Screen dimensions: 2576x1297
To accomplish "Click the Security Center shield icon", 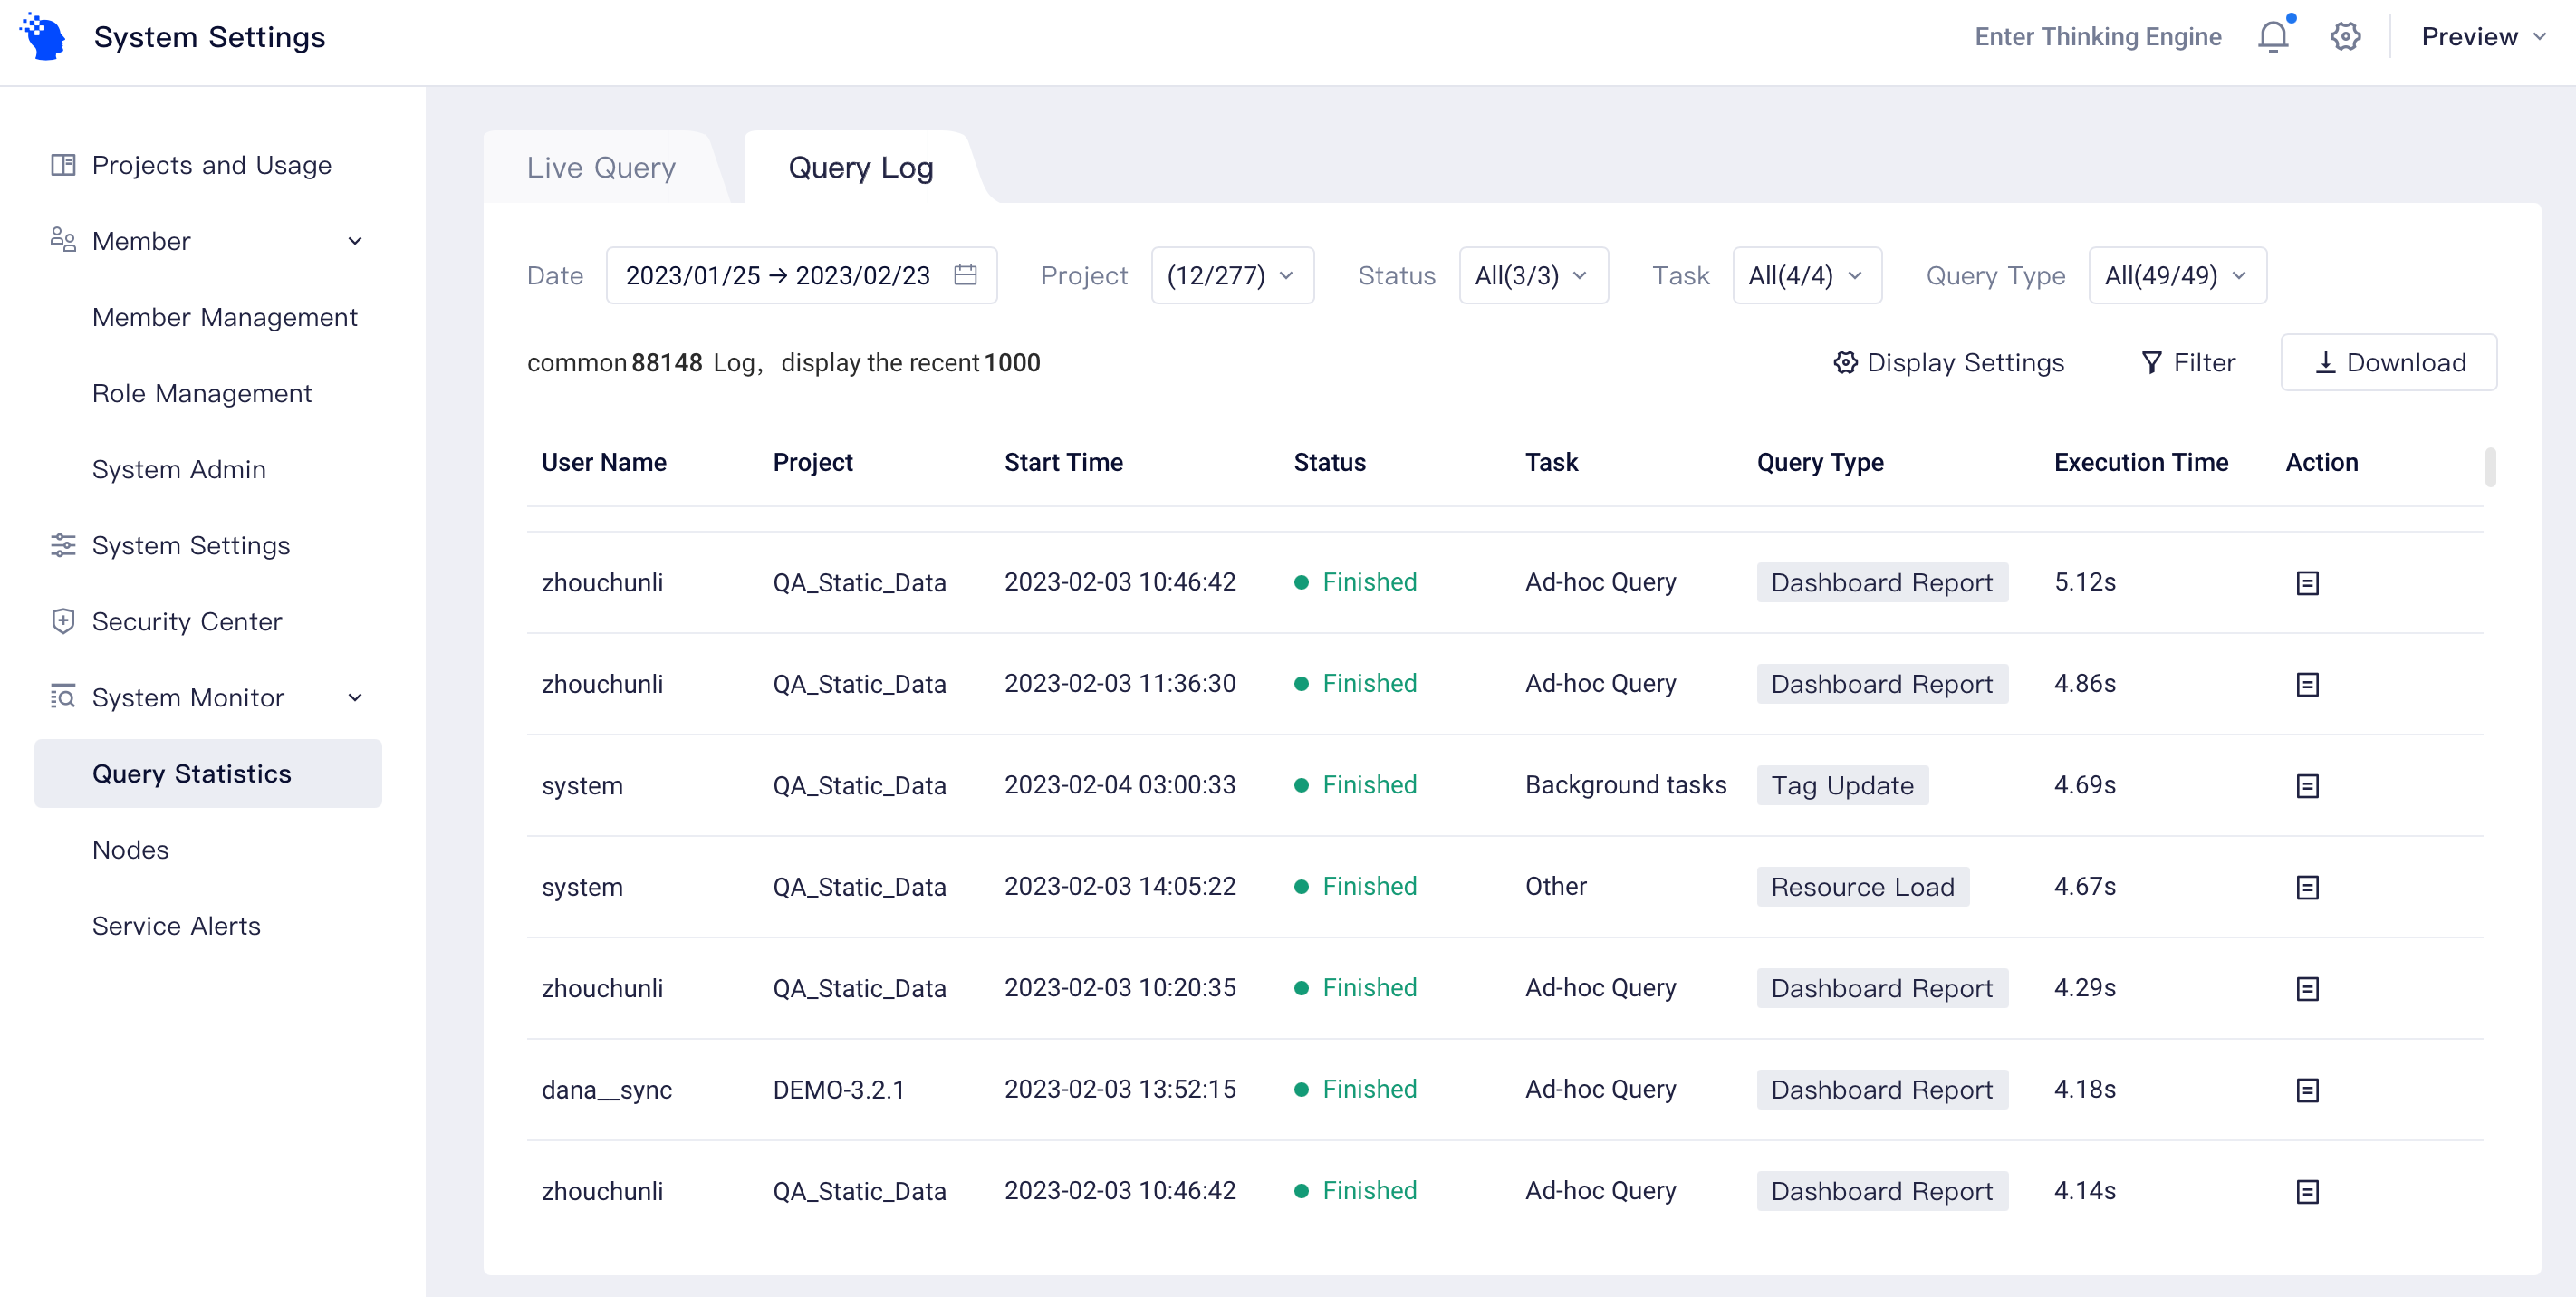I will tap(63, 621).
